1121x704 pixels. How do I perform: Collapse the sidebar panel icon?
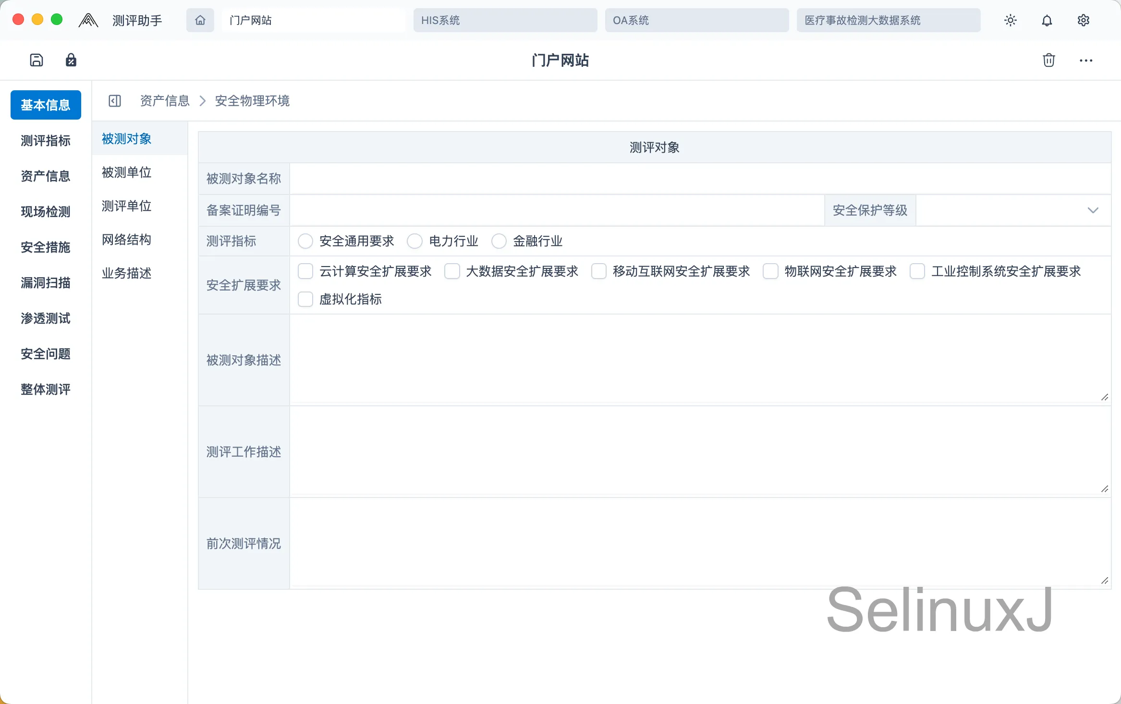click(115, 101)
